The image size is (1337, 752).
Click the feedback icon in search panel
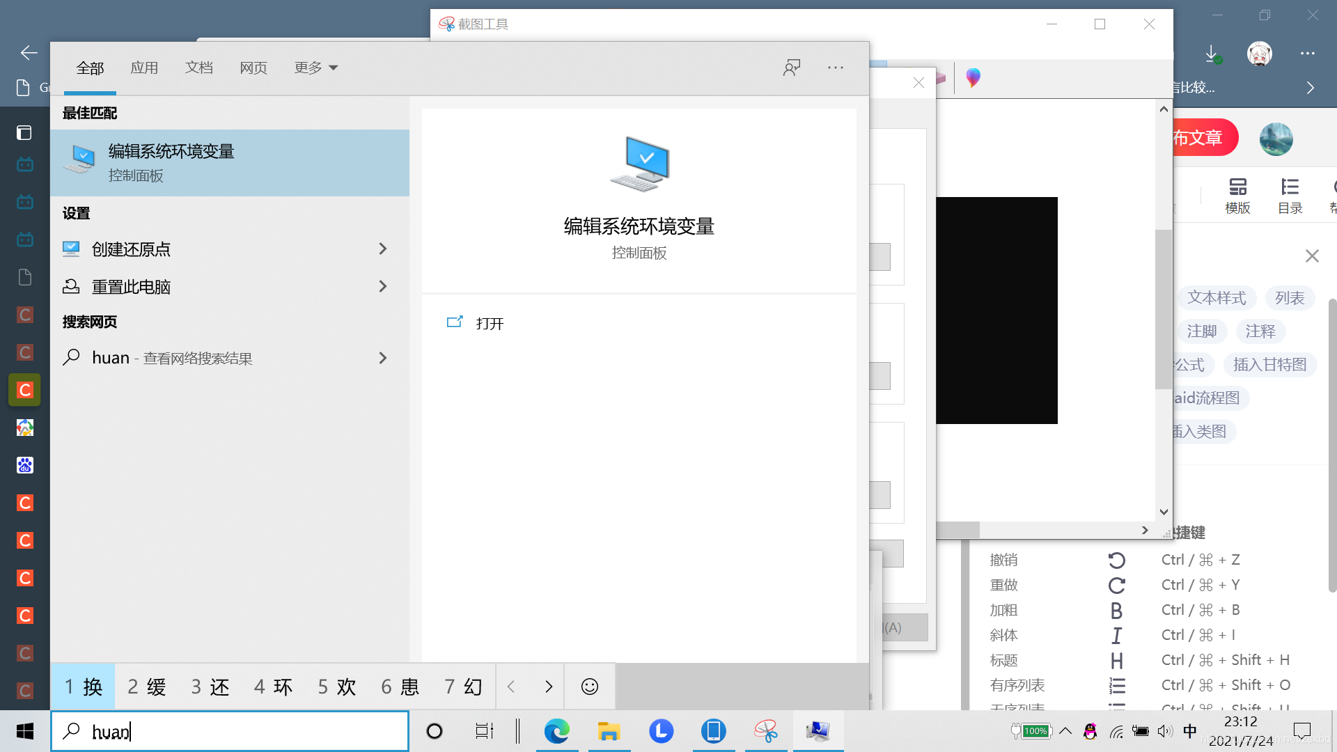pyautogui.click(x=792, y=68)
